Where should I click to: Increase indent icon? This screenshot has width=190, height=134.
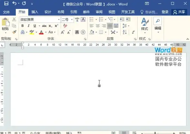click(x=128, y=19)
